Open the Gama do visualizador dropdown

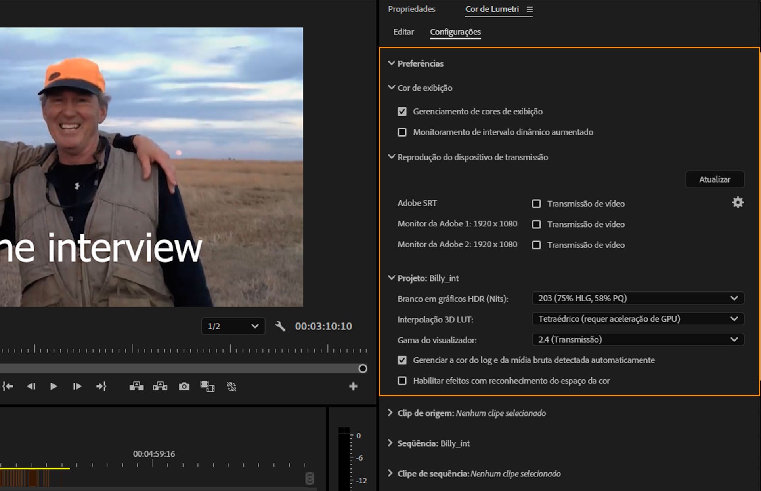coord(637,339)
